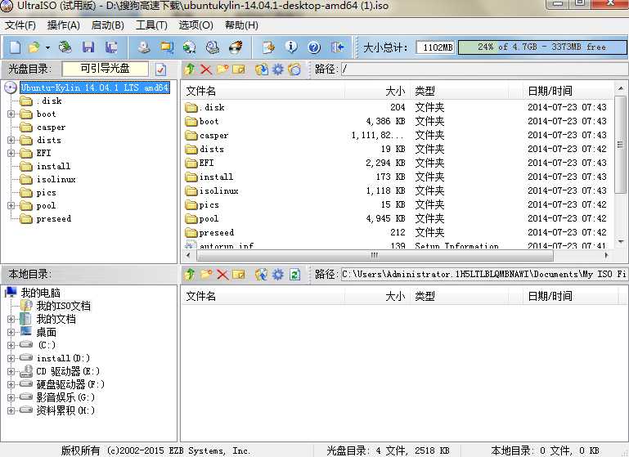Click the Register document icon on toolbar
The height and width of the screenshot is (457, 629).
coord(268,47)
